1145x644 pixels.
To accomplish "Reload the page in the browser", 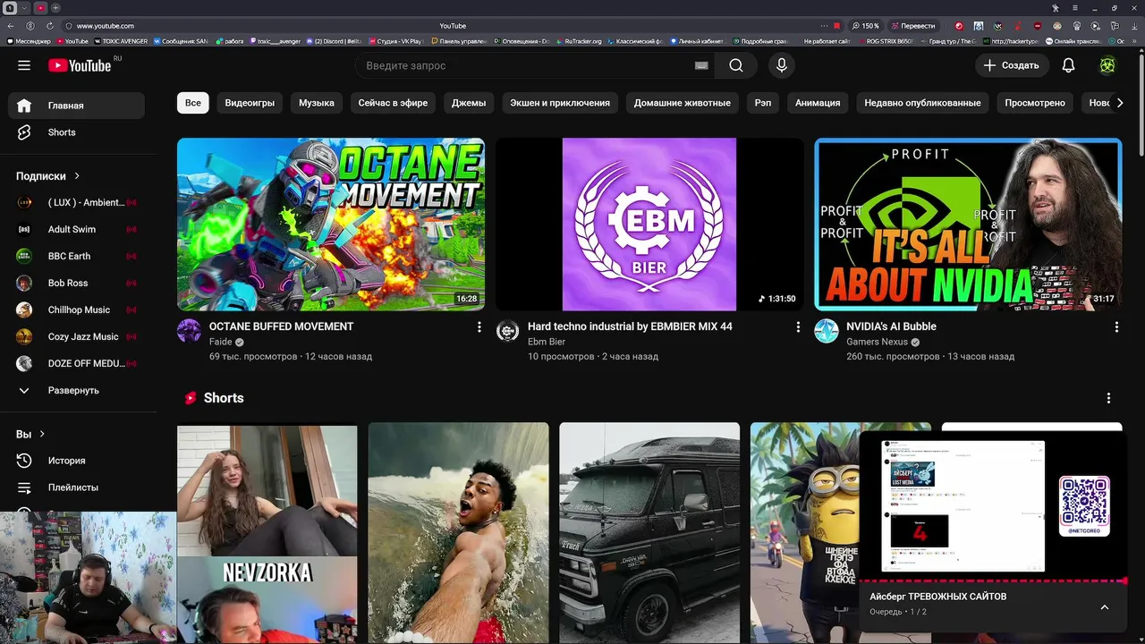I will [x=49, y=26].
